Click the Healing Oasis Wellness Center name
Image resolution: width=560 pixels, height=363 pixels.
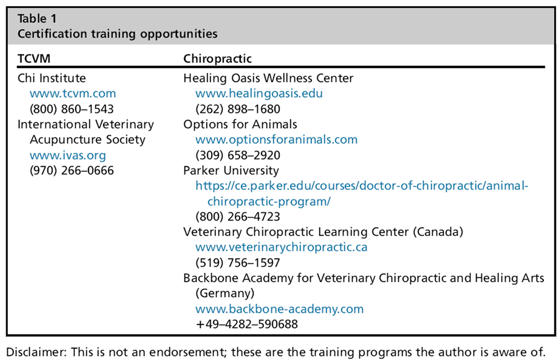point(268,78)
